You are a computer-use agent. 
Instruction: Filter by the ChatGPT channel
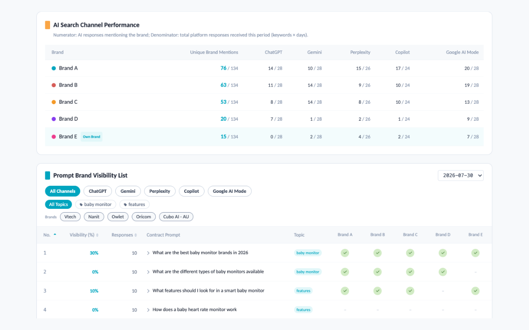pos(97,191)
